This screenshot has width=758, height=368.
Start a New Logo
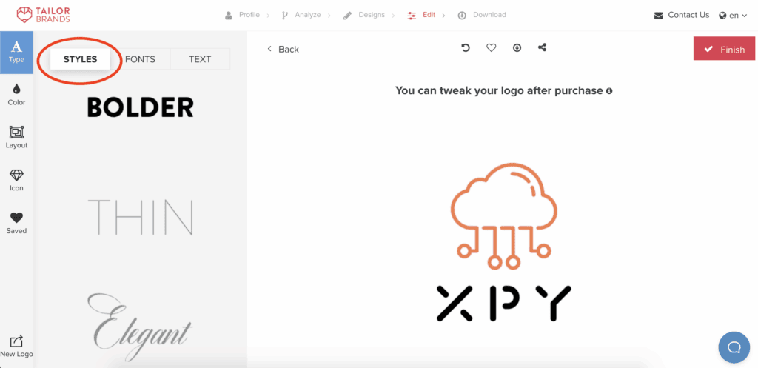tap(16, 346)
